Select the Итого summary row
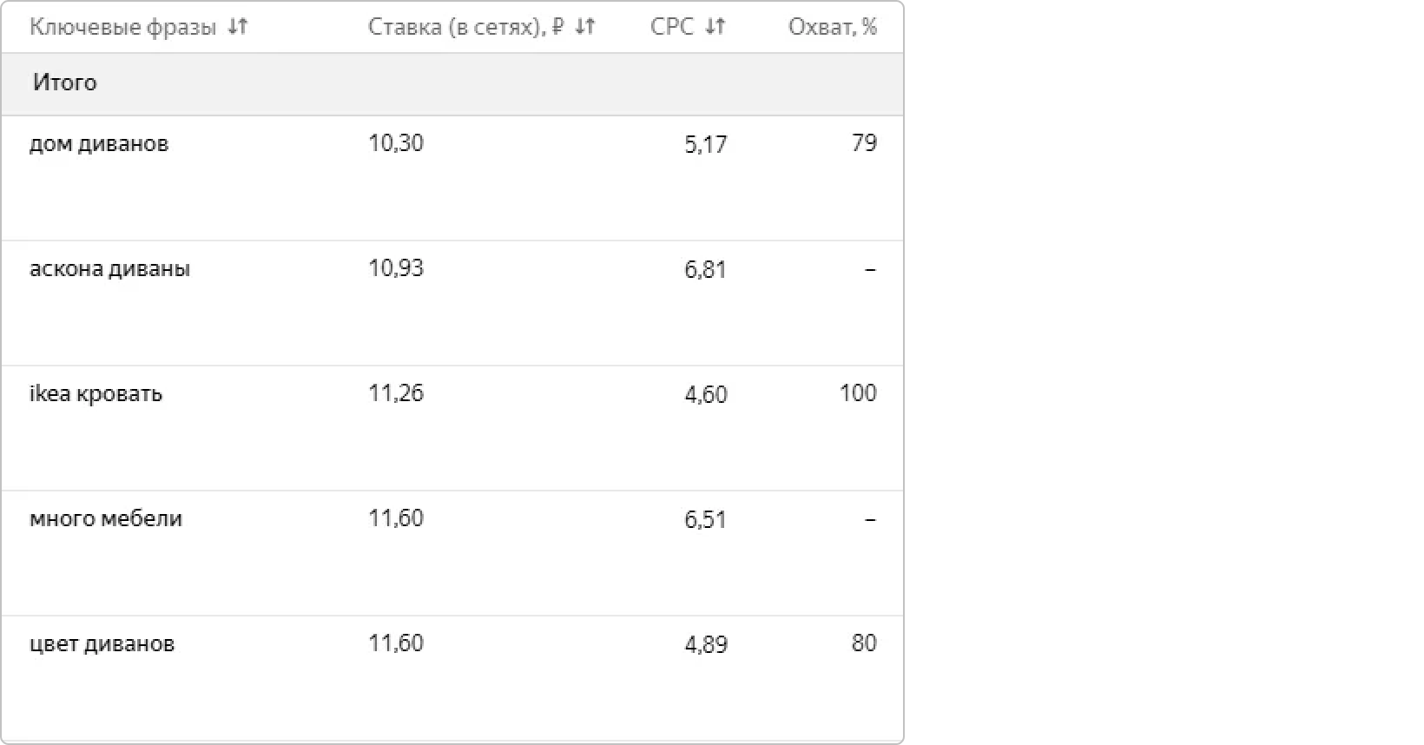This screenshot has width=1424, height=745. 65,82
